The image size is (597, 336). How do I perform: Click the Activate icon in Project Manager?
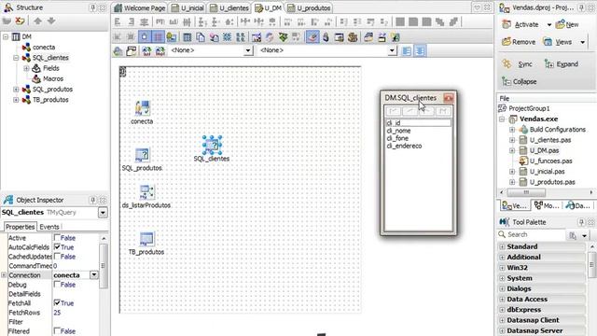click(507, 24)
